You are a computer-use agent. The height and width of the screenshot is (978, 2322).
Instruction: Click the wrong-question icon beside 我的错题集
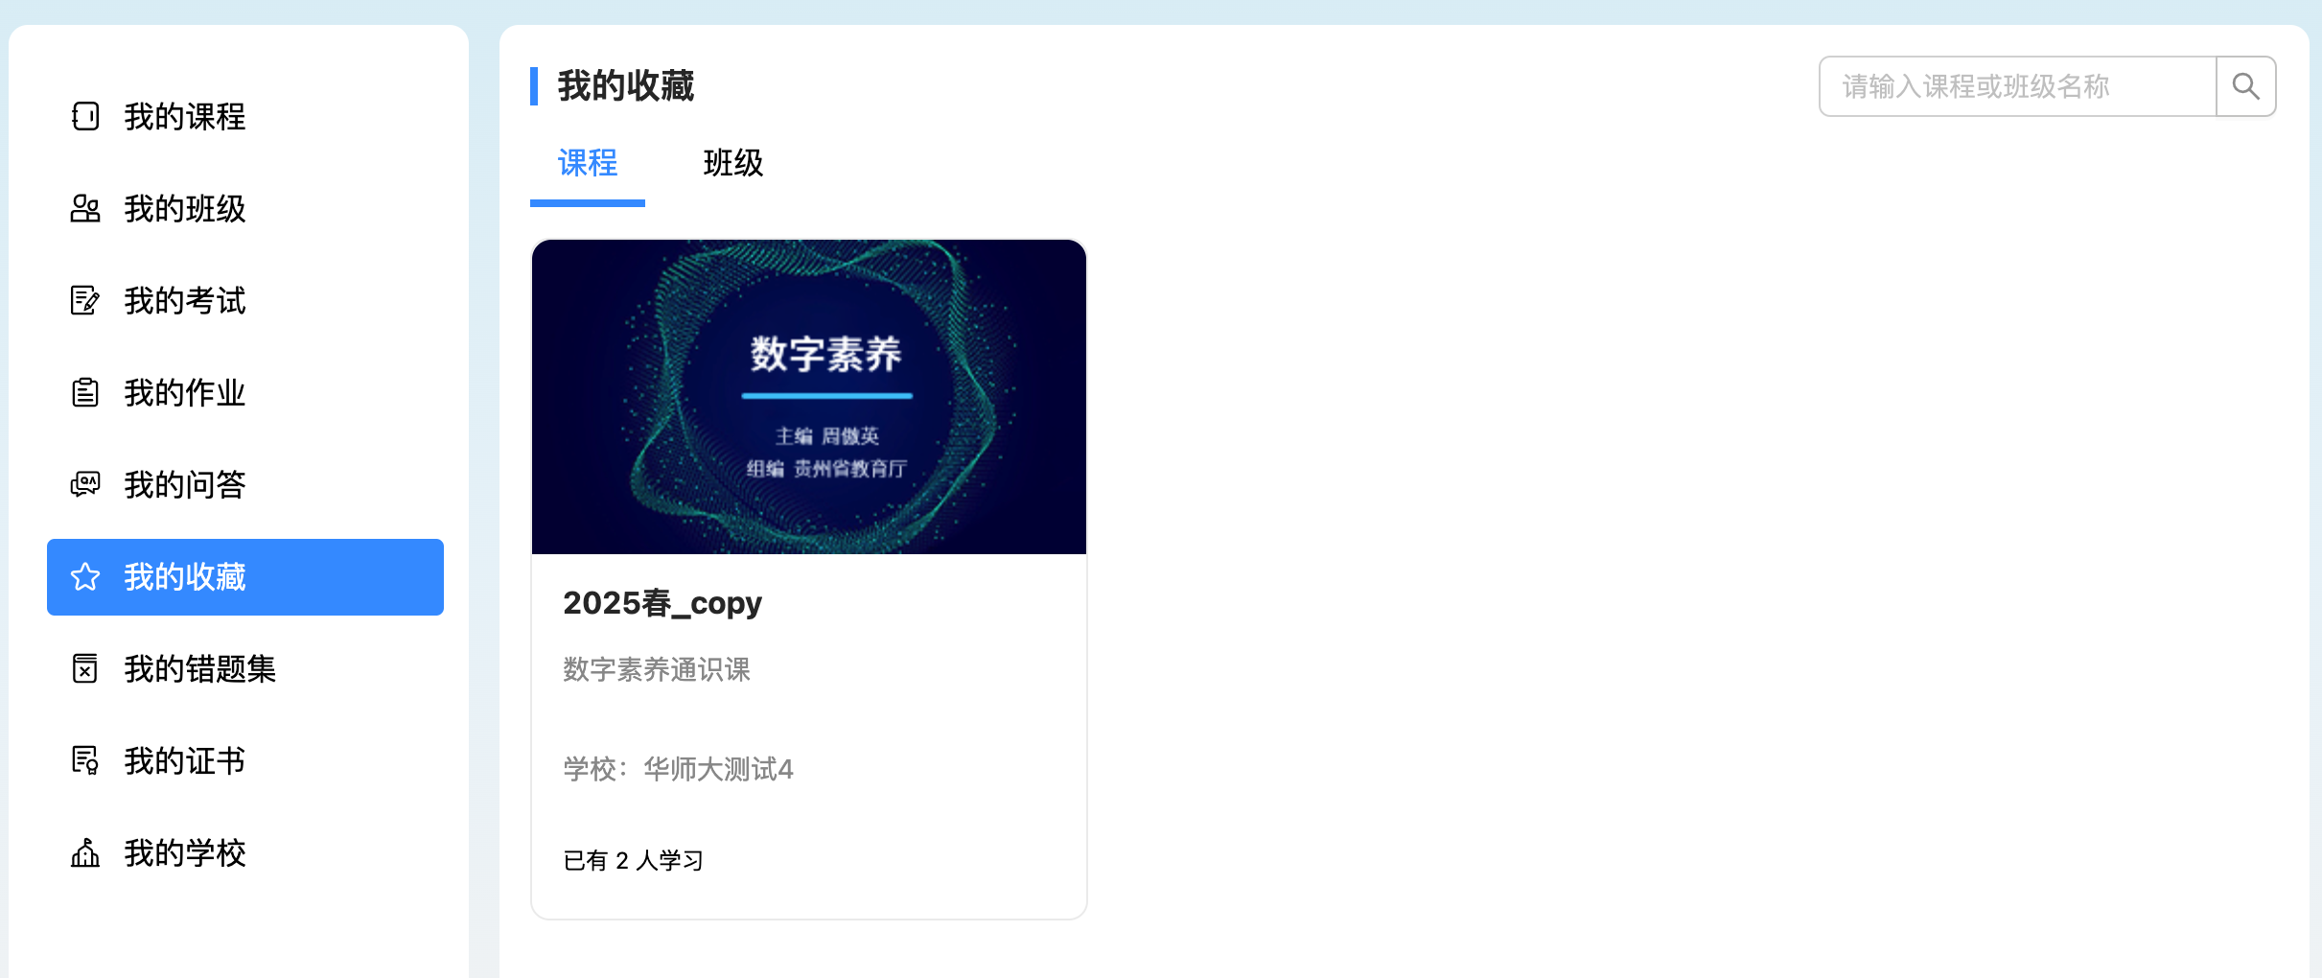point(85,669)
